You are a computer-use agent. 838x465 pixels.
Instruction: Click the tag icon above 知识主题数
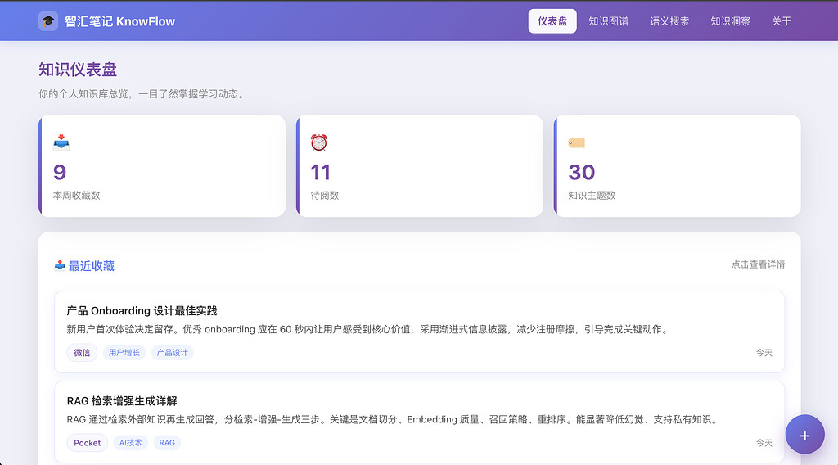(x=577, y=142)
